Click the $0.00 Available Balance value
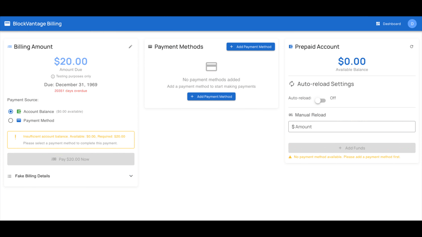This screenshot has height=237, width=422. pyautogui.click(x=352, y=61)
